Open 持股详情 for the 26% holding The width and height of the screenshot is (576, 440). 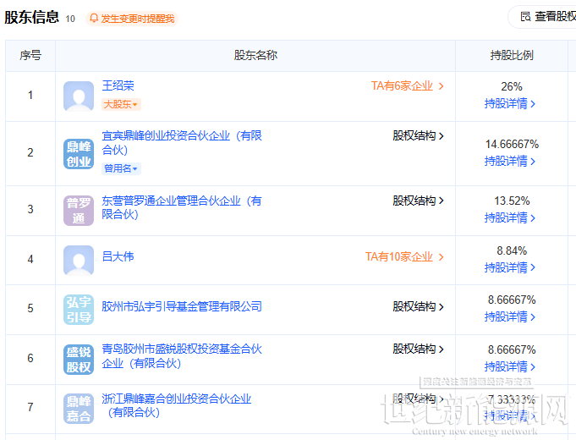[510, 103]
